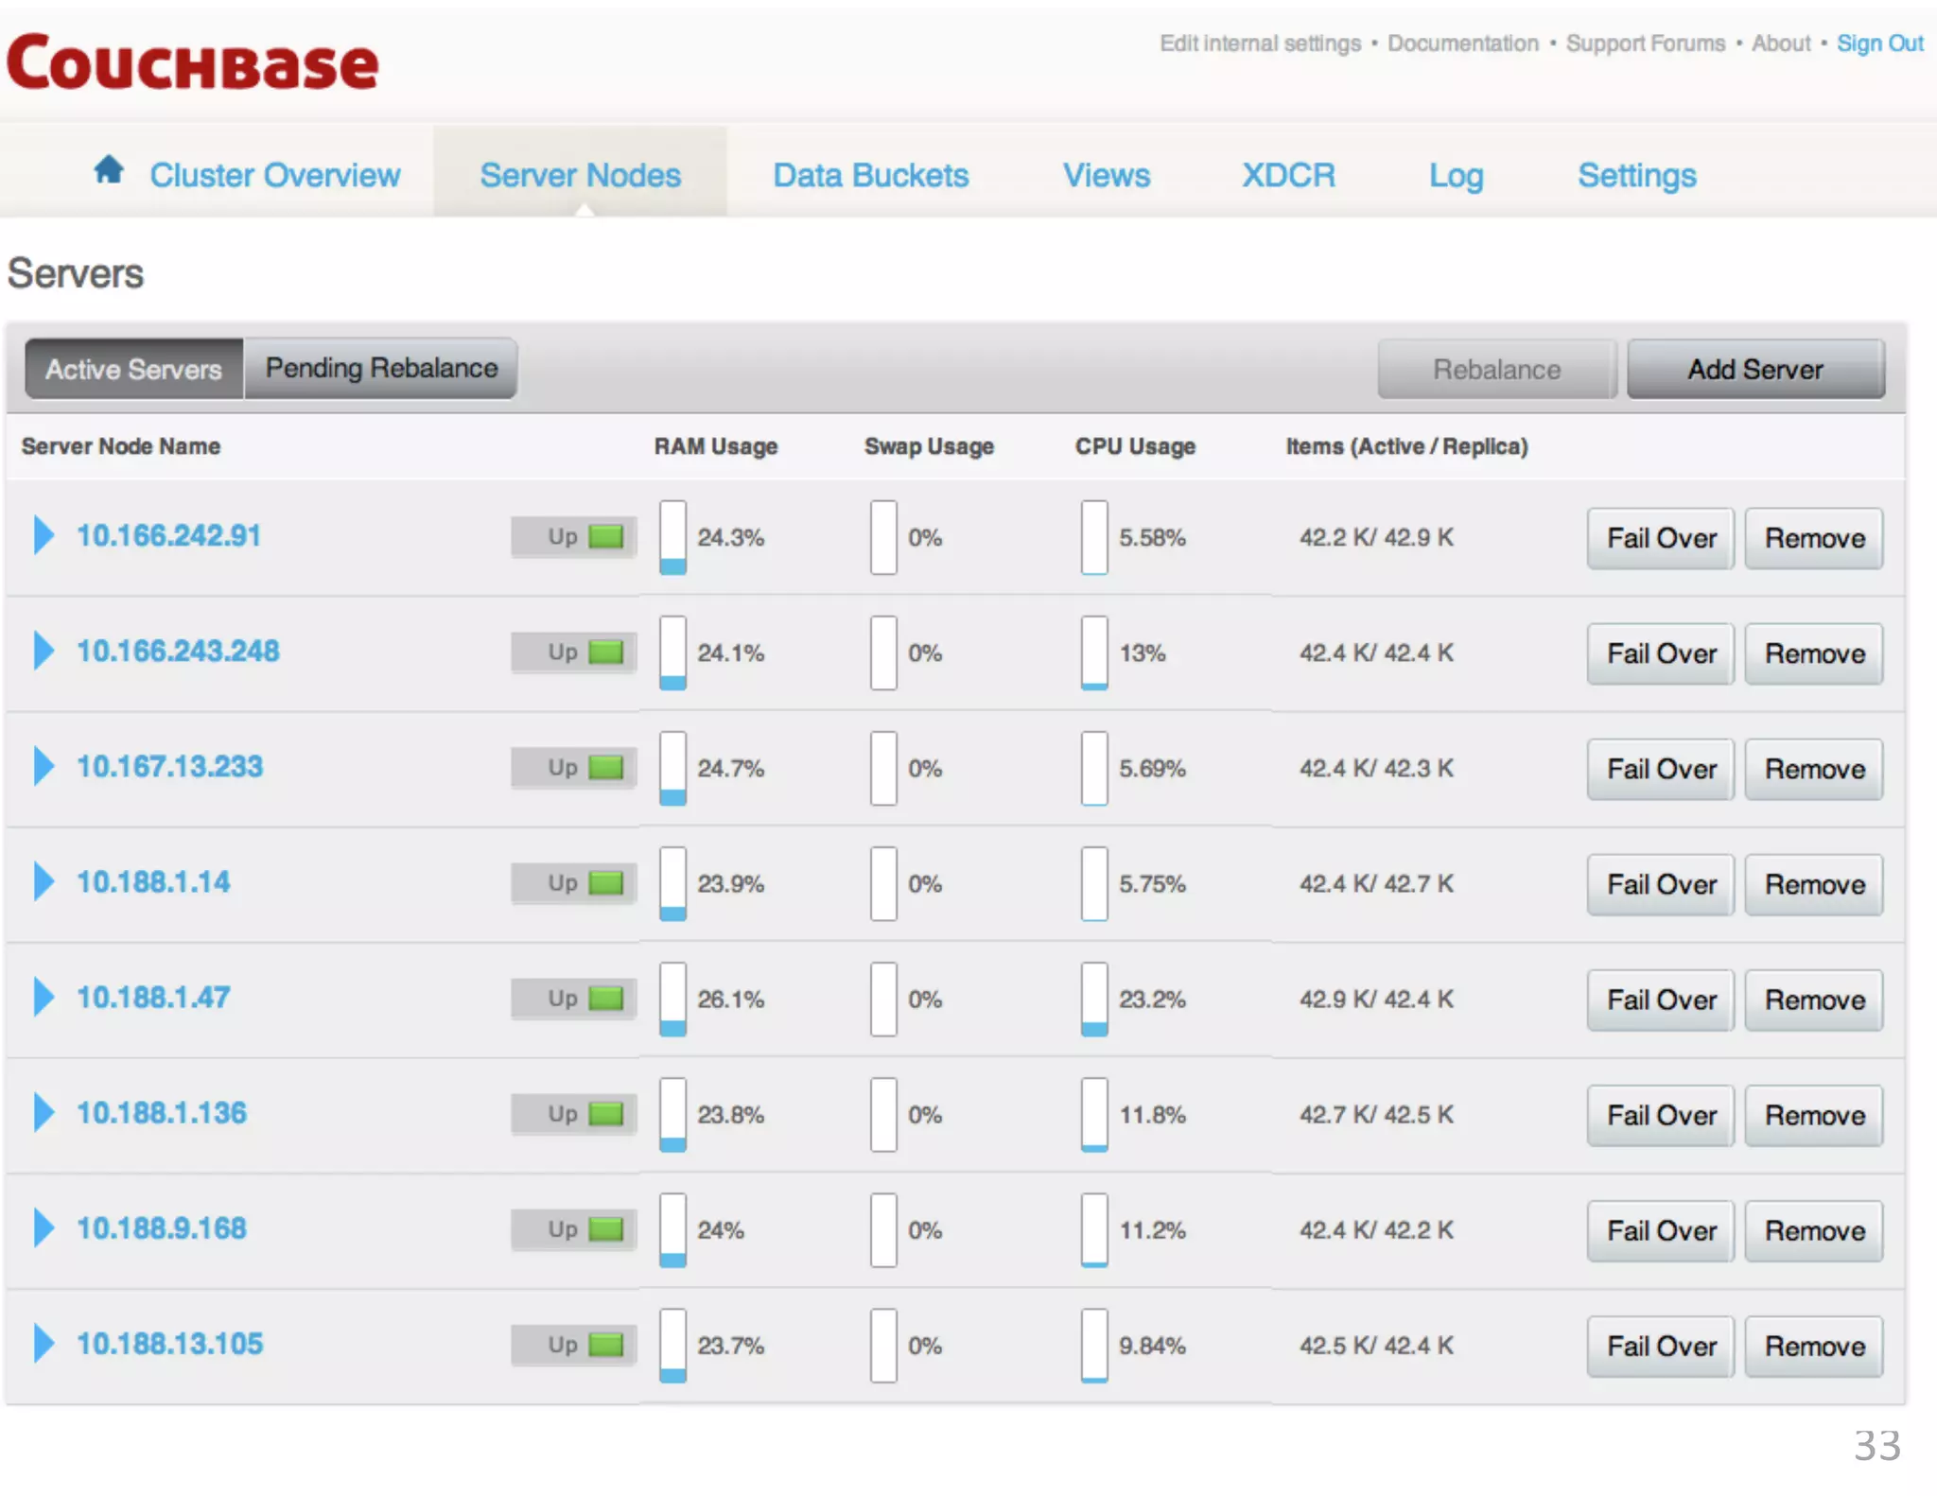Image resolution: width=1937 pixels, height=1496 pixels.
Task: Fail over server 10.188.1.136
Action: point(1661,1115)
